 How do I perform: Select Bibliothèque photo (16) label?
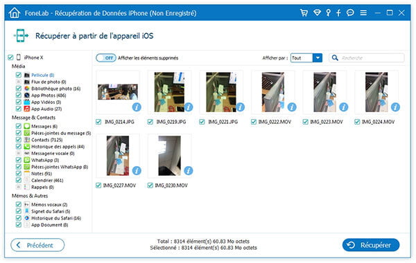pos(56,89)
